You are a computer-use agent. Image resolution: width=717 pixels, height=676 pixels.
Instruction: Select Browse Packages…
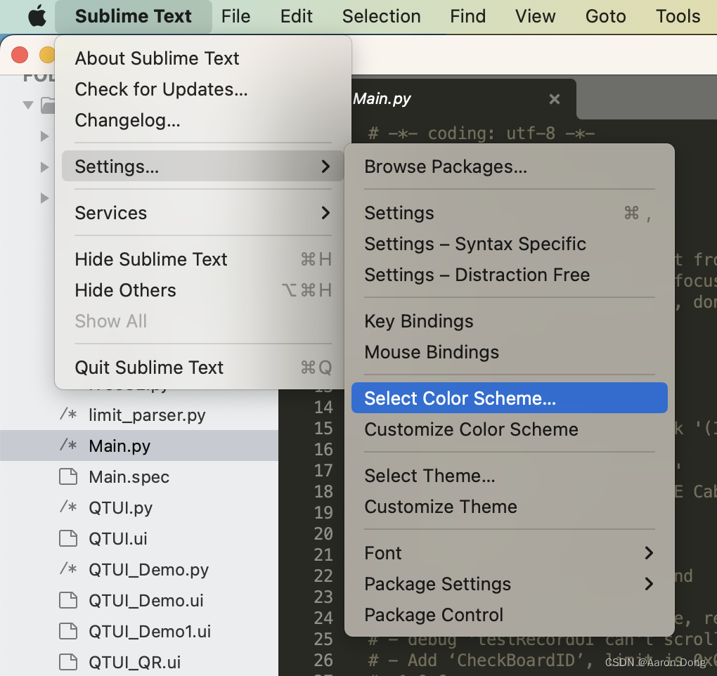(x=510, y=167)
